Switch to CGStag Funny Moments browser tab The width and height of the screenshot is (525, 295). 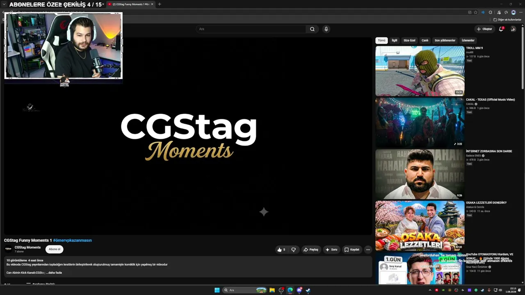[130, 4]
